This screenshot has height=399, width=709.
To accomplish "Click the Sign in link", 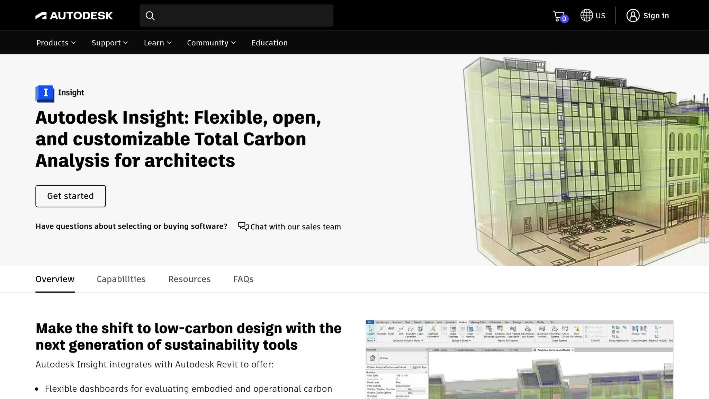I will (656, 16).
